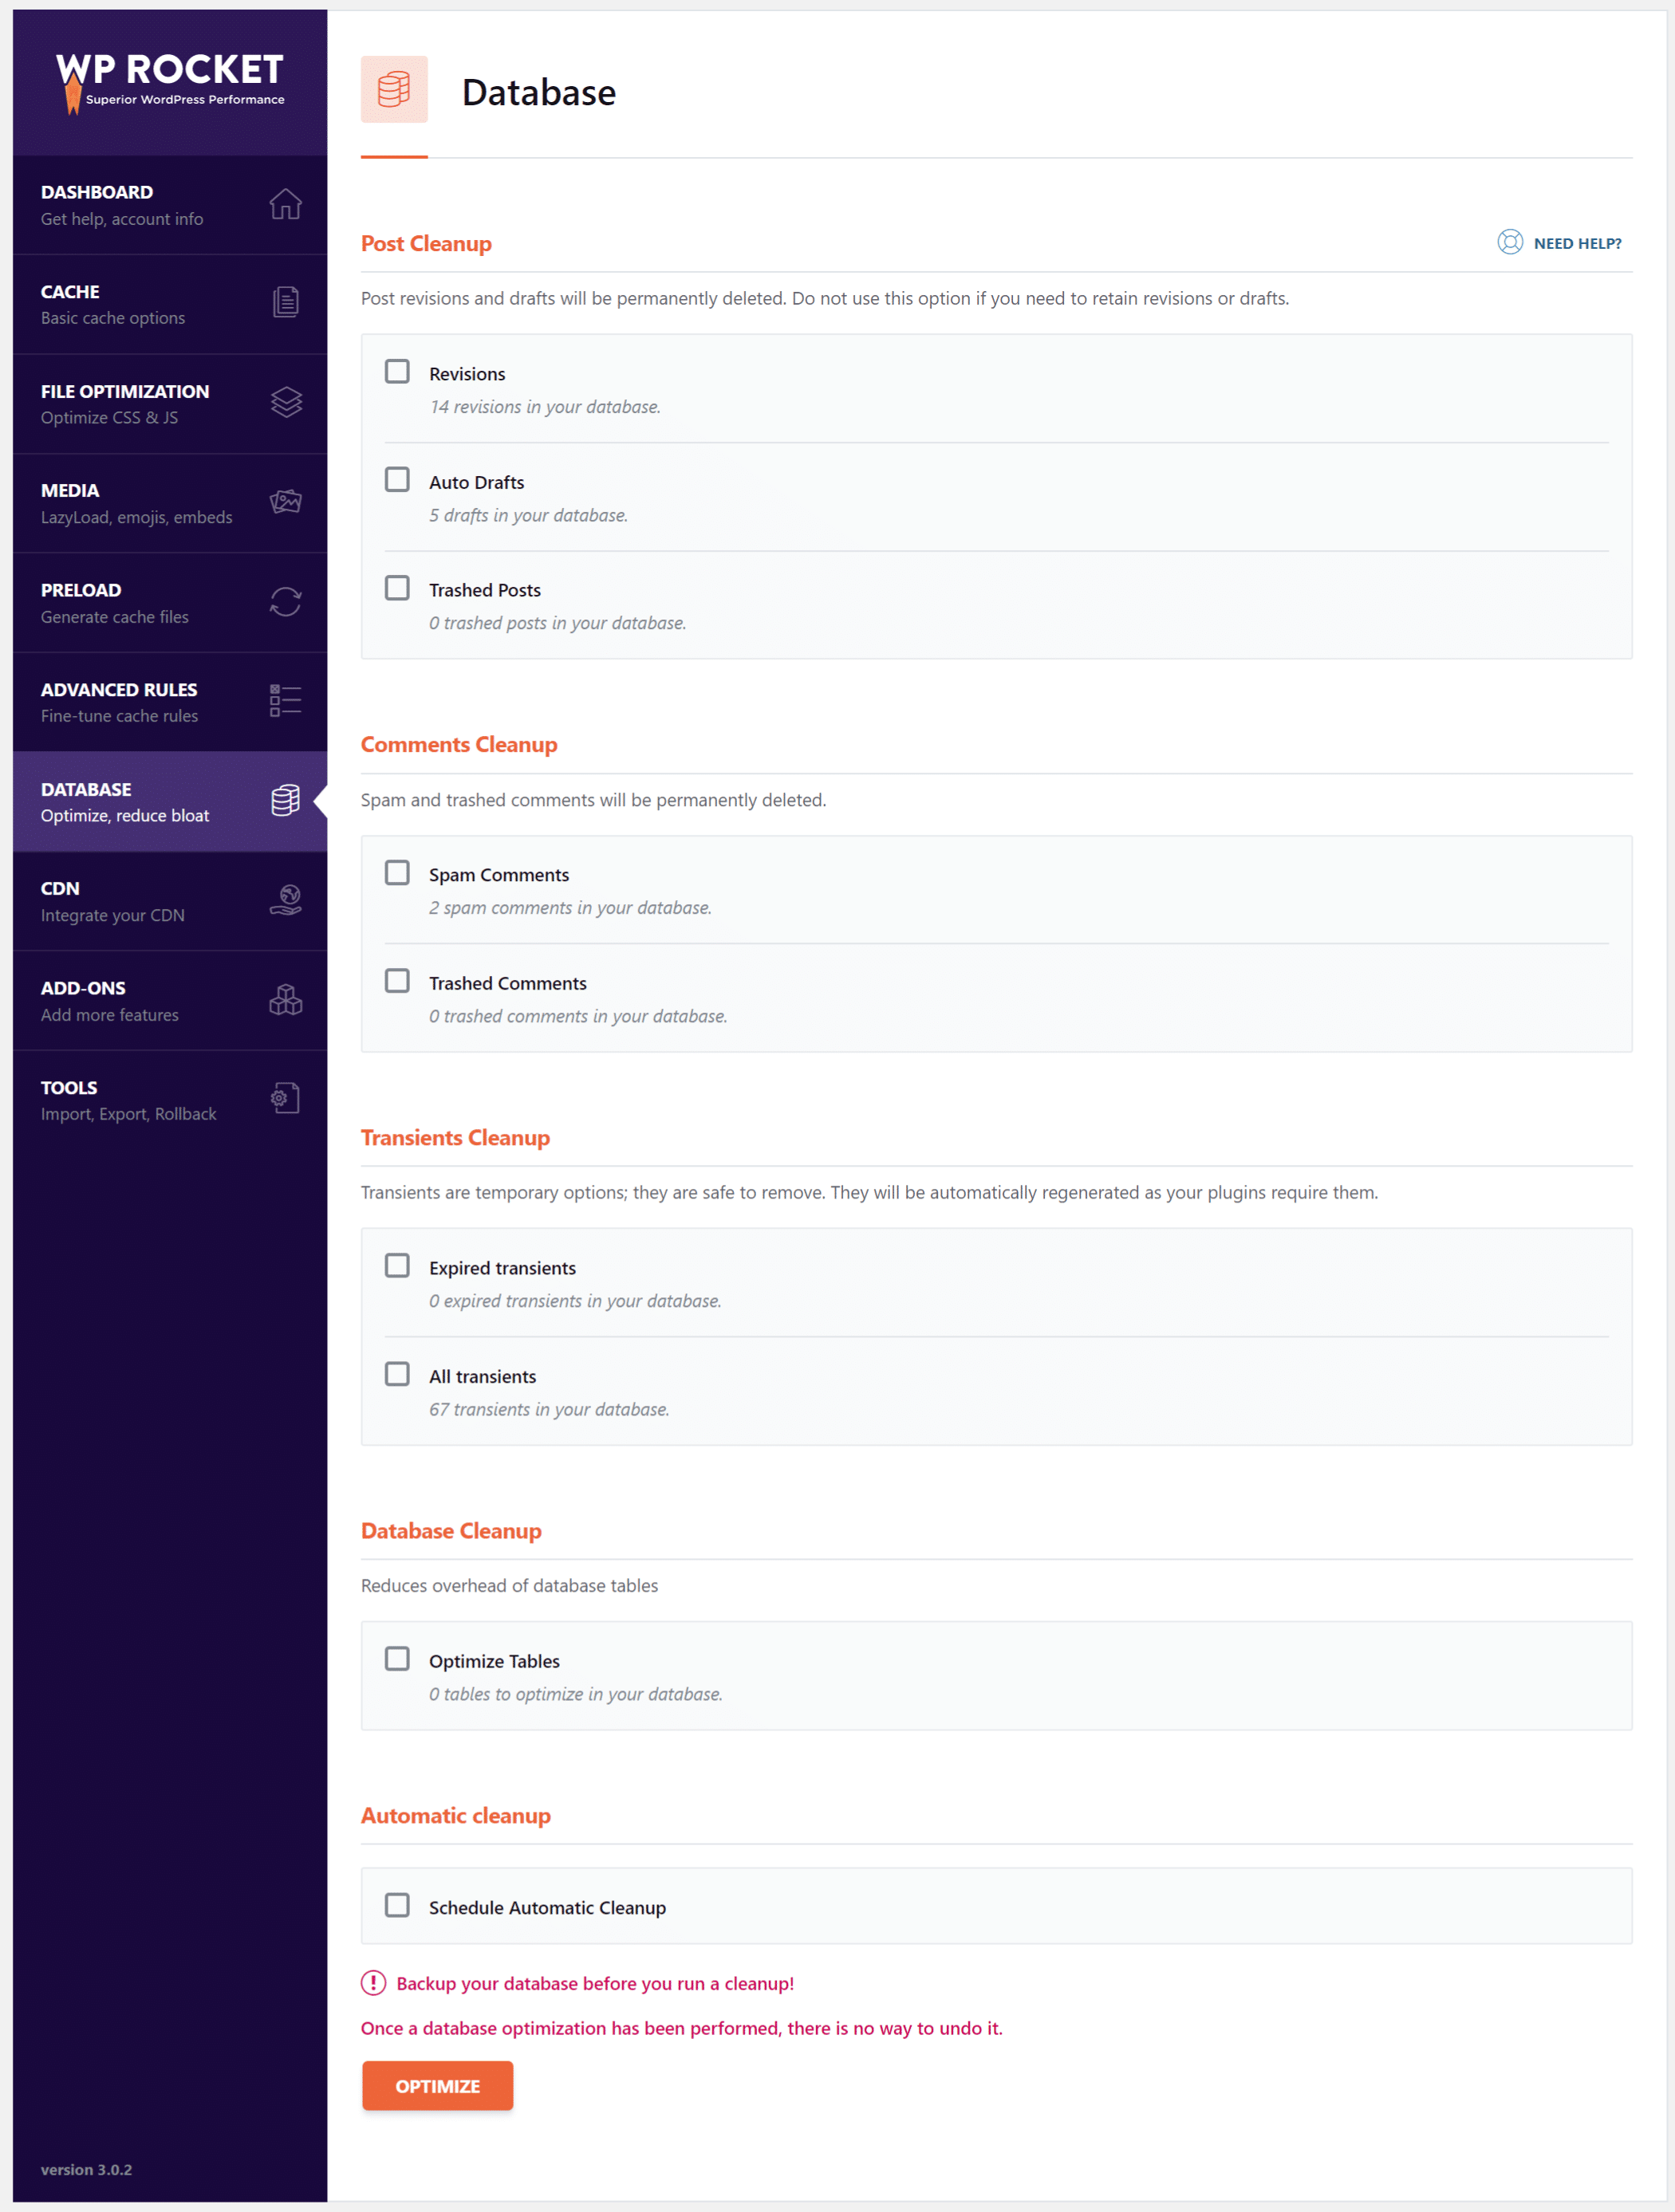
Task: Enable the All Transients checkbox
Action: [x=396, y=1373]
